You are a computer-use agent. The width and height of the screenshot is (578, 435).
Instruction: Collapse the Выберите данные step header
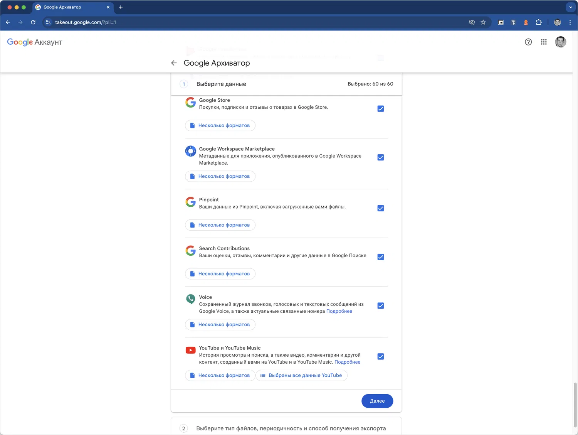[286, 84]
